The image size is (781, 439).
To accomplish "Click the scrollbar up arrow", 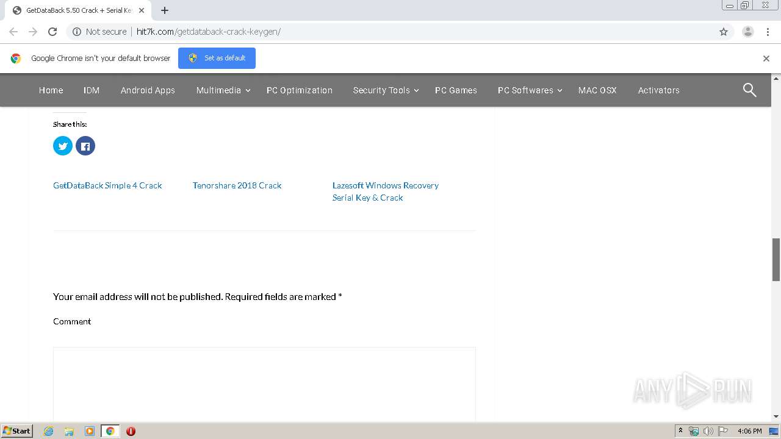I will pyautogui.click(x=776, y=78).
